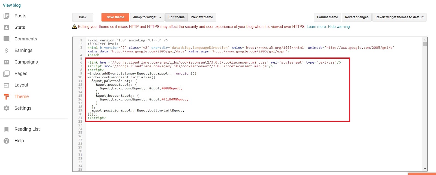This screenshot has width=436, height=175.
Task: Click the bottom-left position line
Action: pos(138,110)
